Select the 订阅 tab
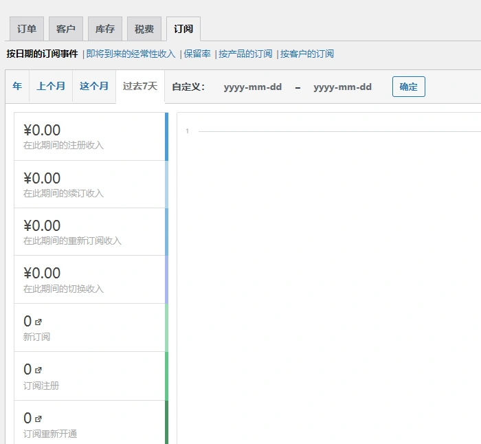 (x=183, y=29)
